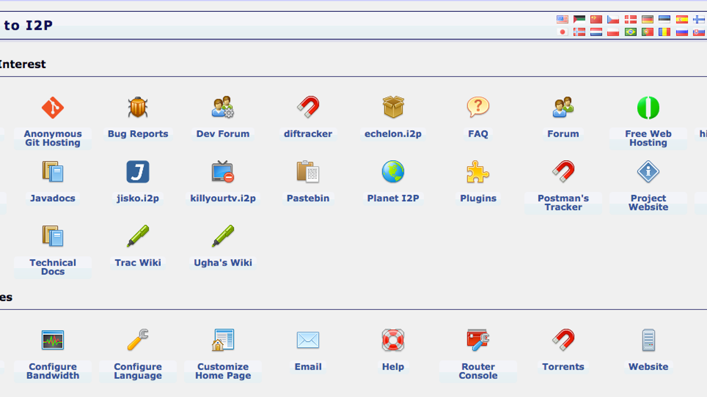This screenshot has width=707, height=397.
Task: Select Arabic via the black-green-red flag
Action: pos(579,19)
